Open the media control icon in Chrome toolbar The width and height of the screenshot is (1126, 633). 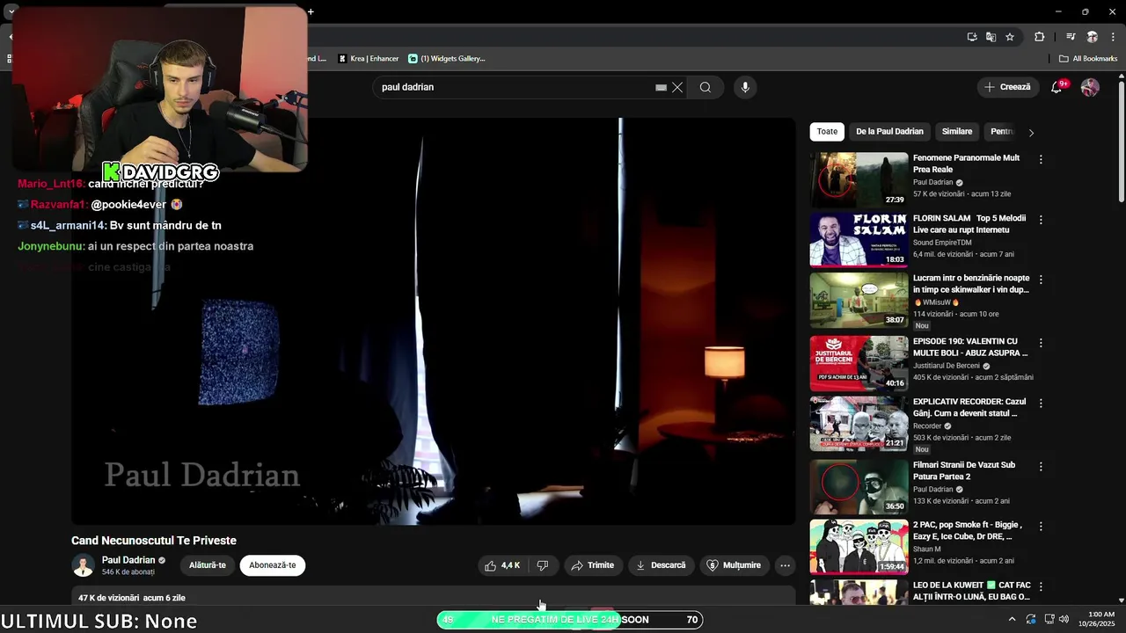(1071, 37)
